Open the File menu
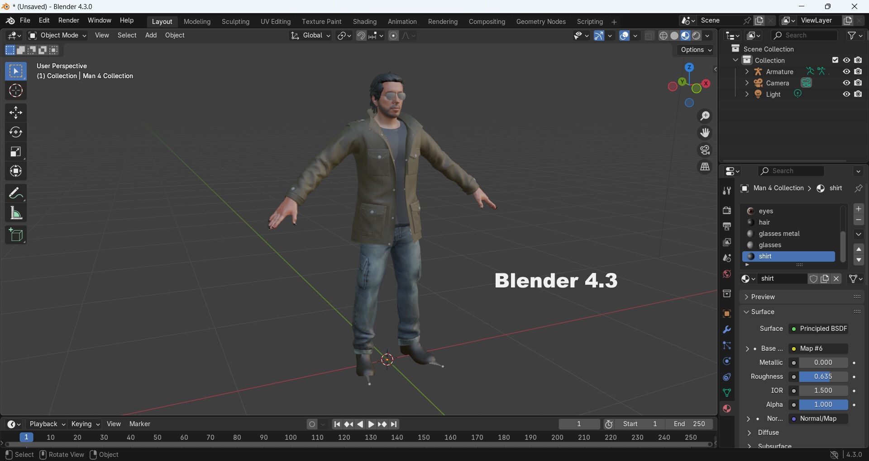The image size is (869, 461). tap(25, 20)
